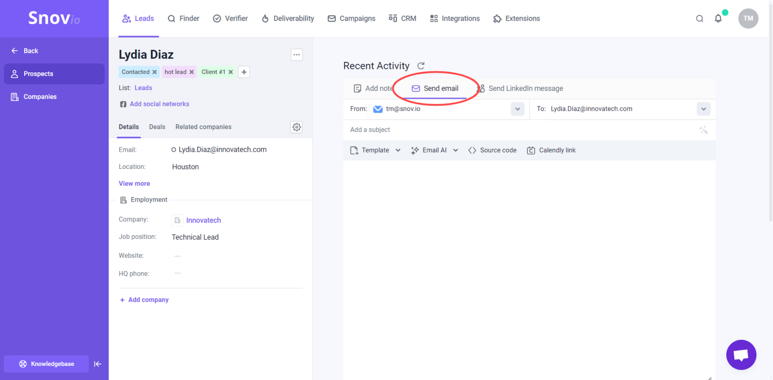Go Back using sidebar arrow
The width and height of the screenshot is (773, 380).
[x=25, y=51]
